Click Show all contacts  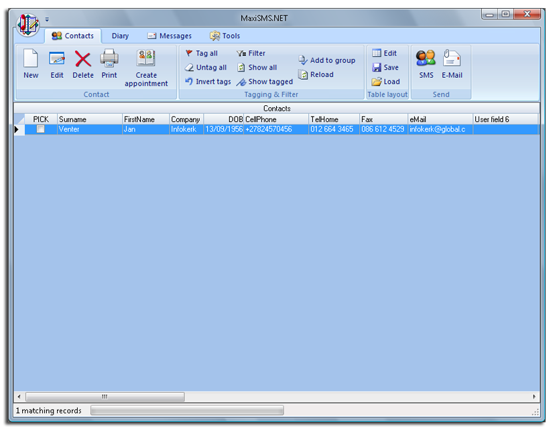pyautogui.click(x=257, y=68)
